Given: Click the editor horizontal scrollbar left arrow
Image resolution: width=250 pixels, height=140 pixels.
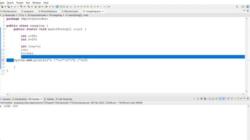Looking at the screenshot, I should click(7, 94).
